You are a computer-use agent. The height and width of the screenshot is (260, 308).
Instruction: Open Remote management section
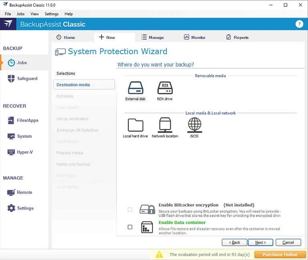[x=20, y=192]
